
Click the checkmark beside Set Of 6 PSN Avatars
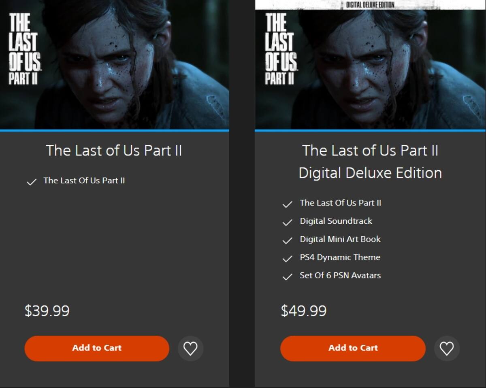pos(287,277)
